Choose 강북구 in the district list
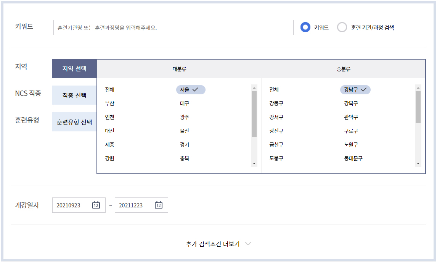This screenshot has height=262, width=437. click(351, 103)
